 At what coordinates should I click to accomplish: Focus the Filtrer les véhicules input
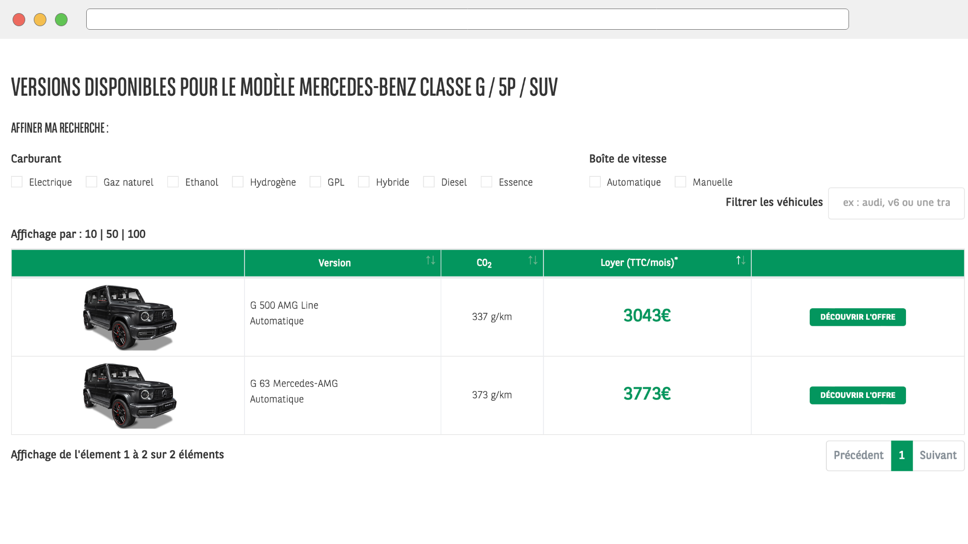tap(896, 203)
